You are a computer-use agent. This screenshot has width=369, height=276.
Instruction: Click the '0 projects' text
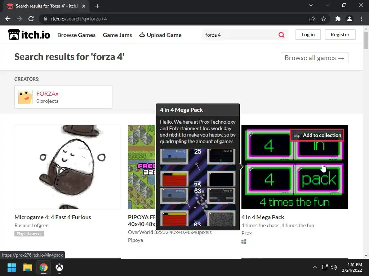[x=47, y=101]
